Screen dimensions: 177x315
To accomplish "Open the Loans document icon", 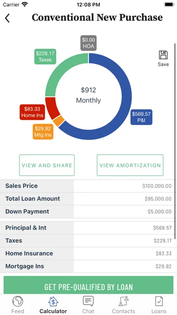I will pos(159,301).
